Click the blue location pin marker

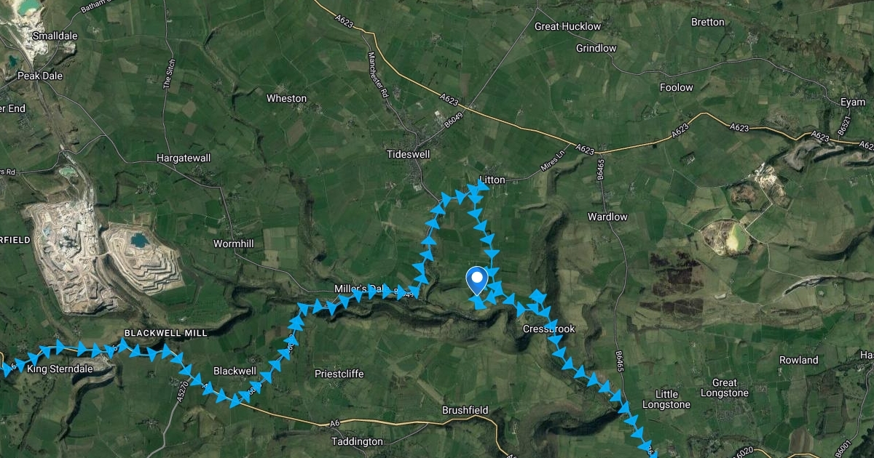pyautogui.click(x=476, y=280)
